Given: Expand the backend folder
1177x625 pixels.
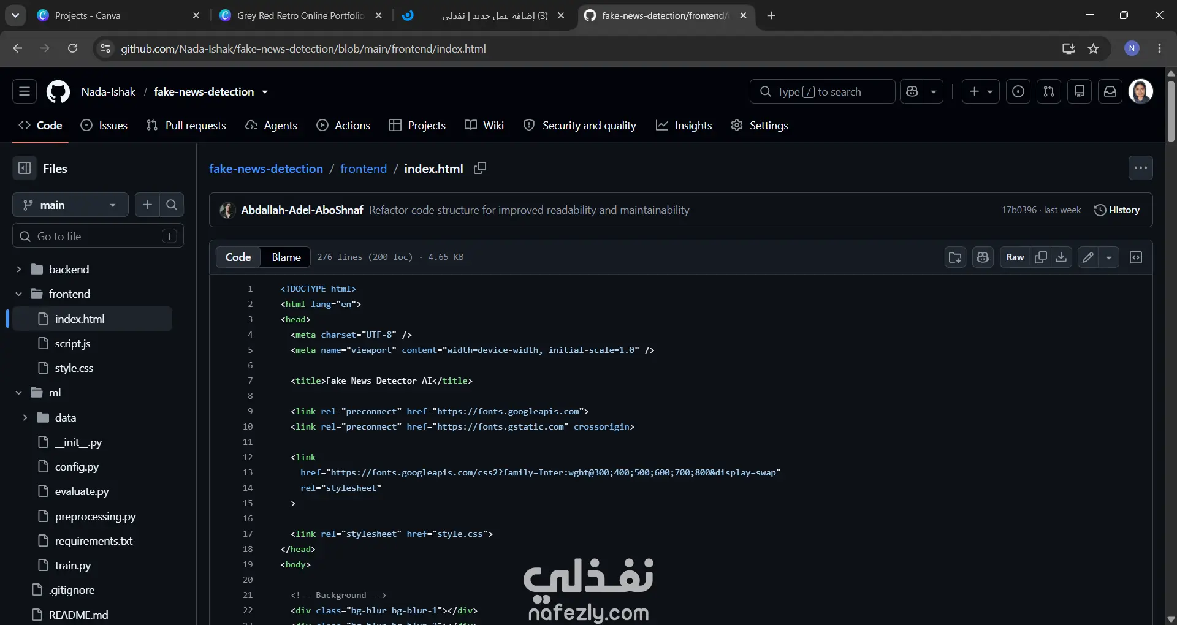Looking at the screenshot, I should point(18,269).
